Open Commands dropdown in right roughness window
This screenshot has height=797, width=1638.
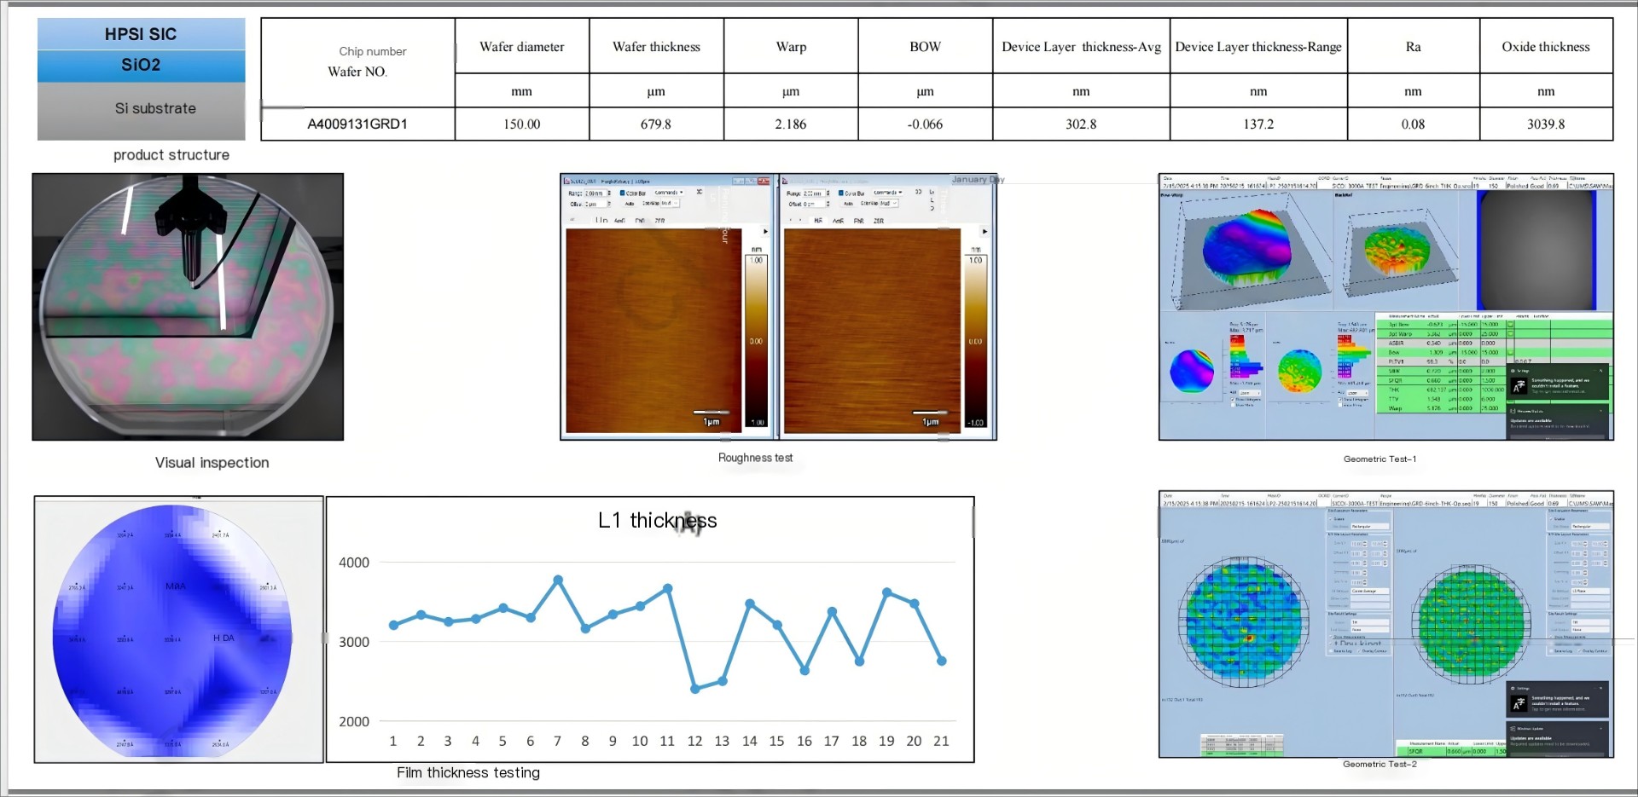(887, 193)
